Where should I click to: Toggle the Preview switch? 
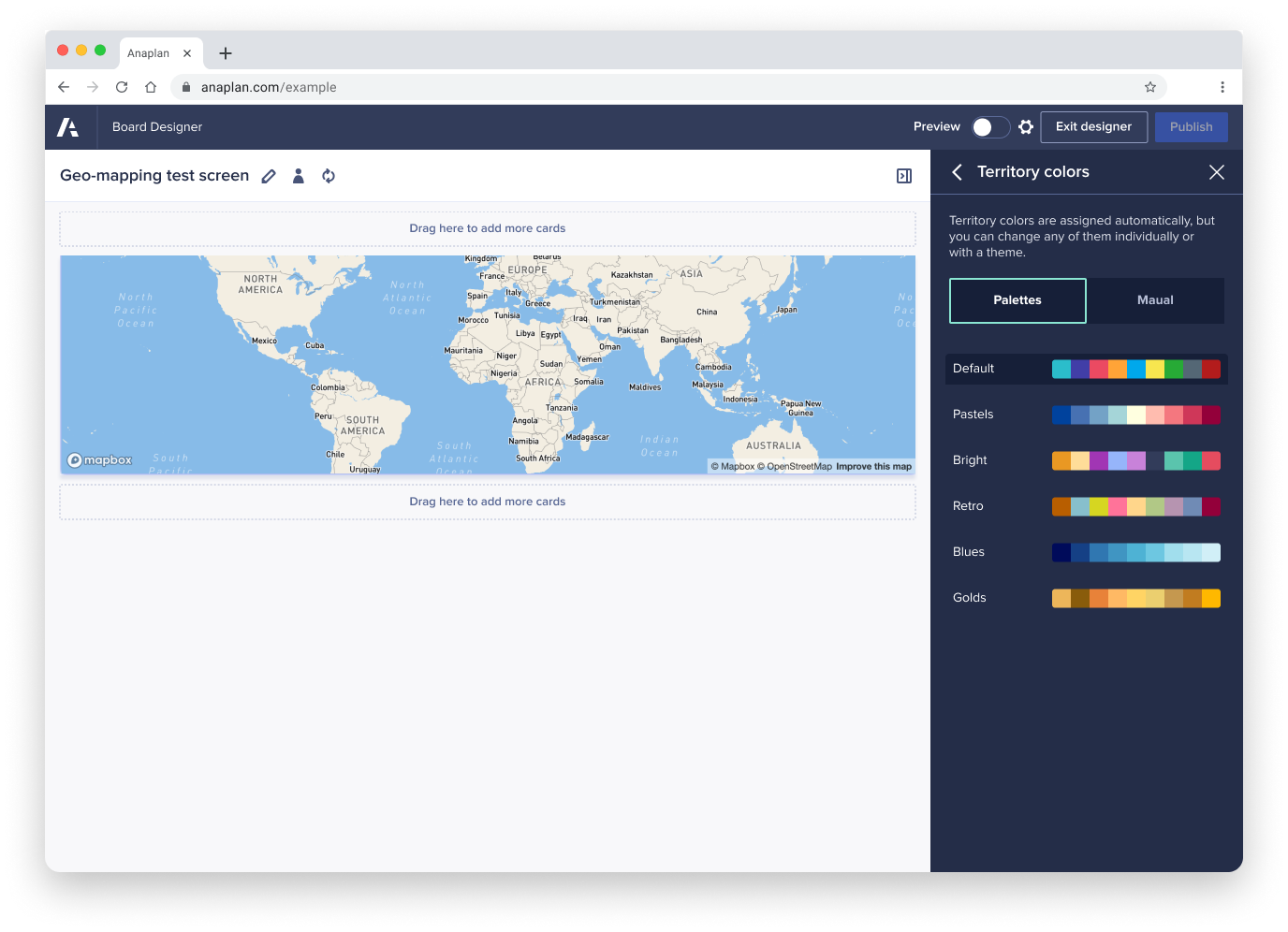pyautogui.click(x=990, y=127)
